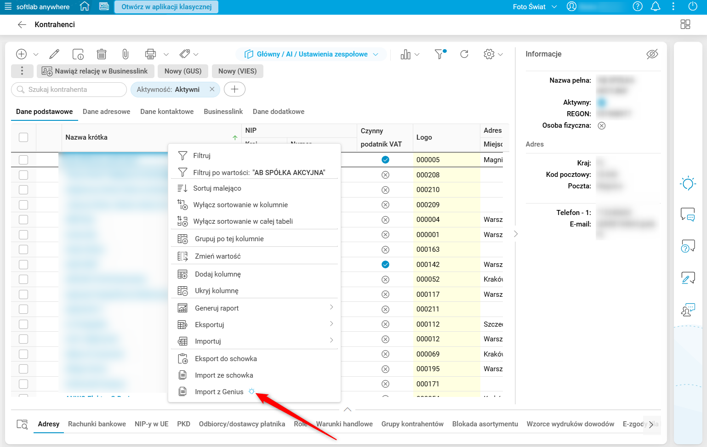Select Import z Genius menu entry
The image size is (707, 447).
click(x=255, y=392)
